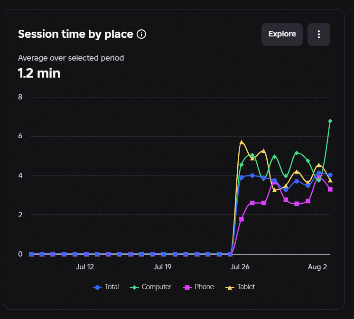This screenshot has width=354, height=319.
Task: Toggle the Tablet series in the legend
Action: 240,287
